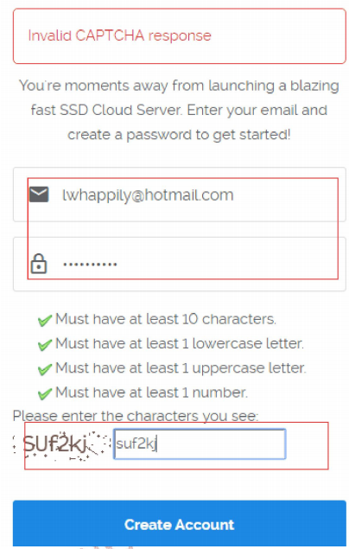Focus the masked password input field
Screen dimensions: 349x549
[x=180, y=264]
